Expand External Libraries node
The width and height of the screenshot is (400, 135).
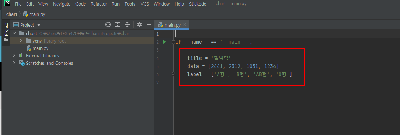coord(14,55)
